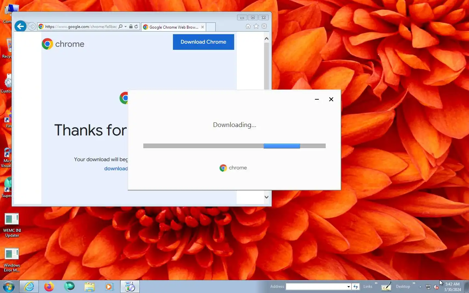Maximize the Internet Explorer window
469x293 pixels.
pos(253,18)
